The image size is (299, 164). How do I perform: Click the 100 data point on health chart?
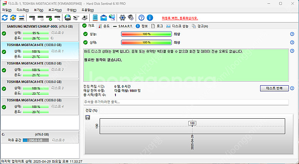(192, 123)
